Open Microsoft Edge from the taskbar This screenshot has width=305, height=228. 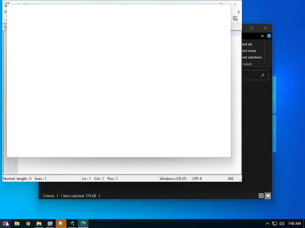point(83,224)
